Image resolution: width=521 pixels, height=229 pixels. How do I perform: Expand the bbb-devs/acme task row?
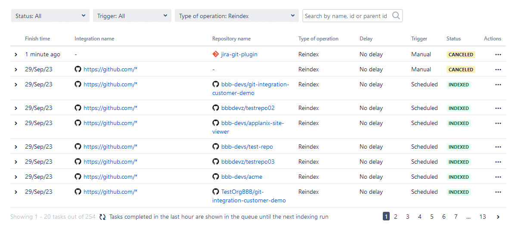[16, 177]
